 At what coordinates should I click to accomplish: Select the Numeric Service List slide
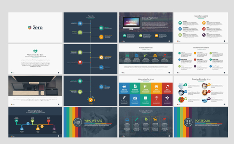click(201, 59)
